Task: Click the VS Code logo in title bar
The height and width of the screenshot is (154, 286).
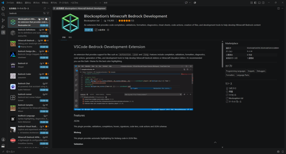Action: 3,3
